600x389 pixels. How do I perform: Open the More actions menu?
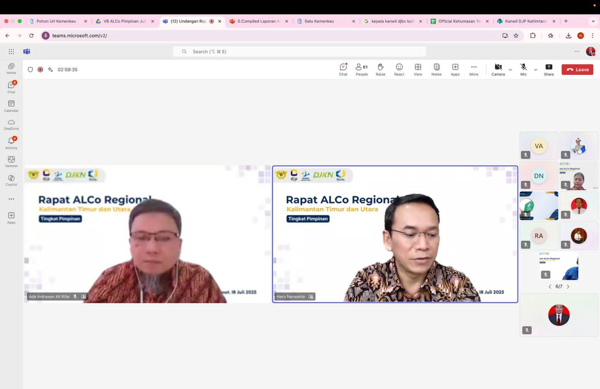pyautogui.click(x=474, y=69)
